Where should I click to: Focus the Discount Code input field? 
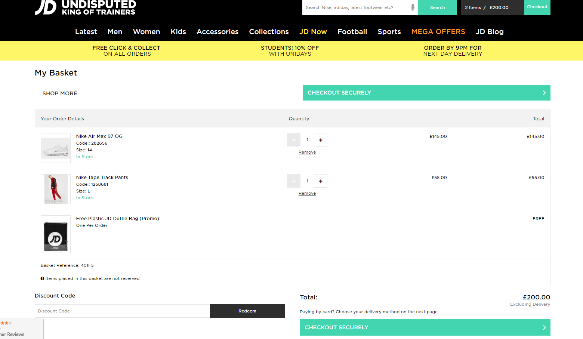click(x=122, y=311)
